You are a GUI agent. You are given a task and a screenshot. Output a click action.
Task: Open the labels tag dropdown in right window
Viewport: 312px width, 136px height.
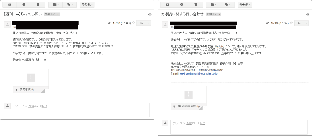tap(227, 4)
